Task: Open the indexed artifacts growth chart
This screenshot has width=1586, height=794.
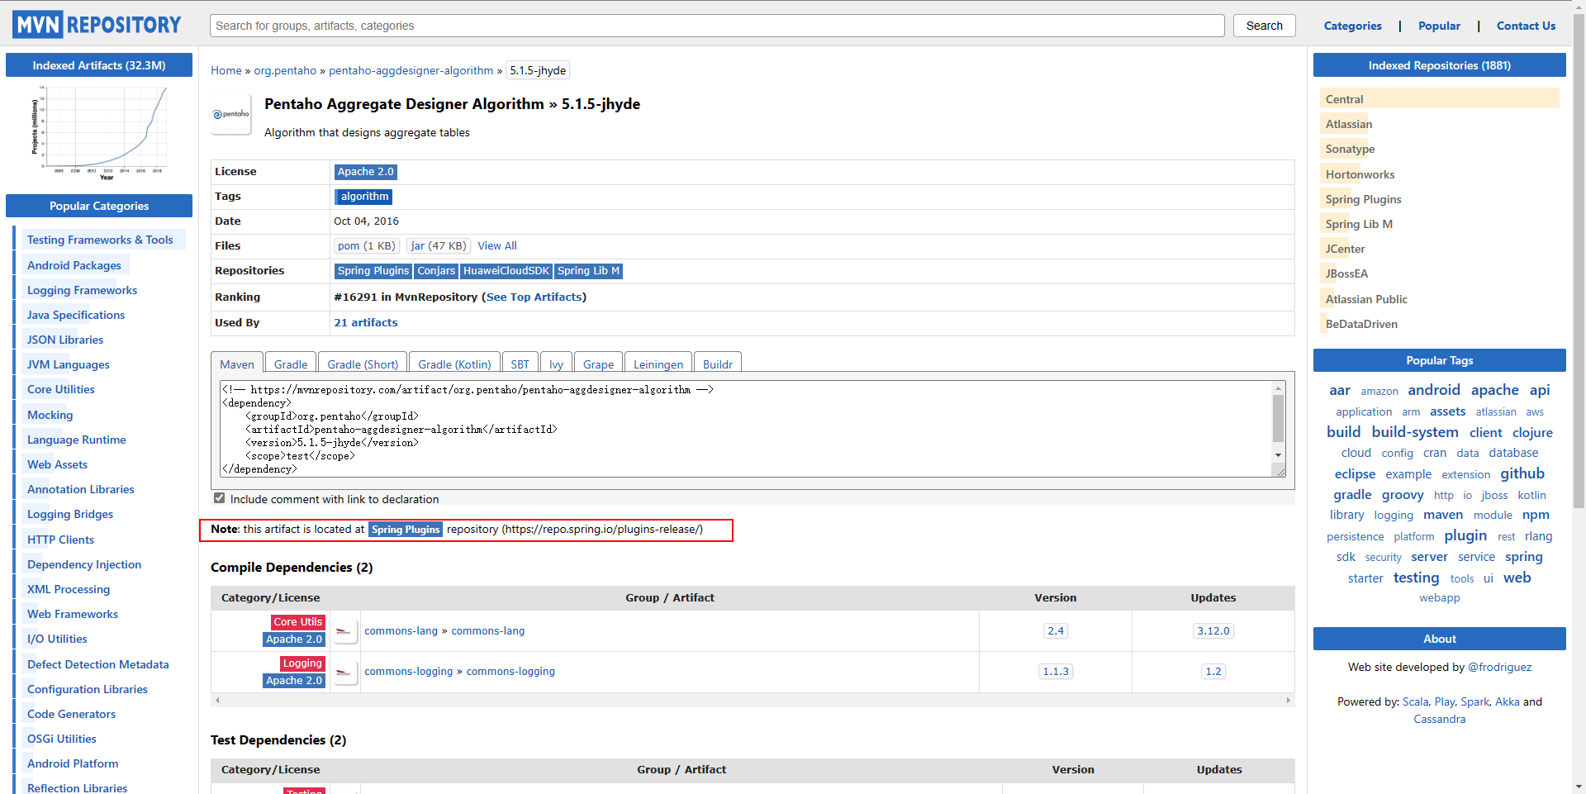Action: 99,132
